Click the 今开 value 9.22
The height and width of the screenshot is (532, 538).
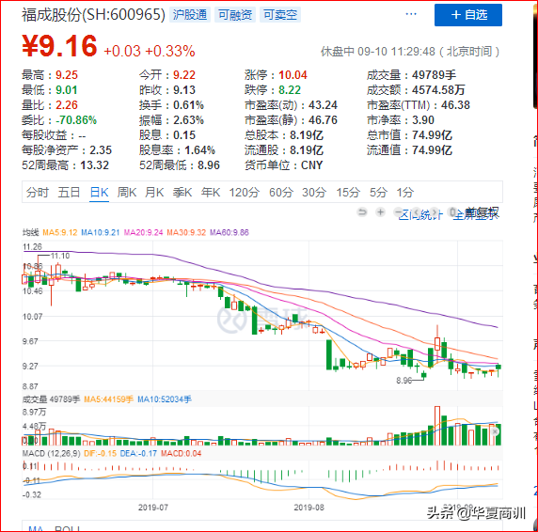pos(184,75)
